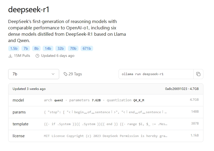Expand the dropdown chevron arrow
Screen dimensions: 214x151
[x=53, y=74]
